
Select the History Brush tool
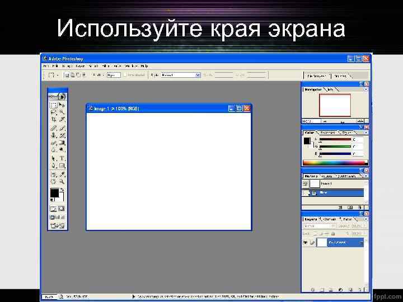click(62, 135)
